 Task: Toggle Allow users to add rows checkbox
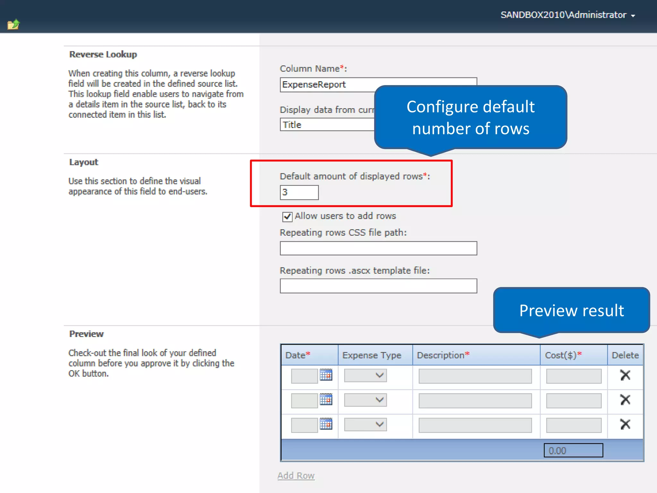287,217
